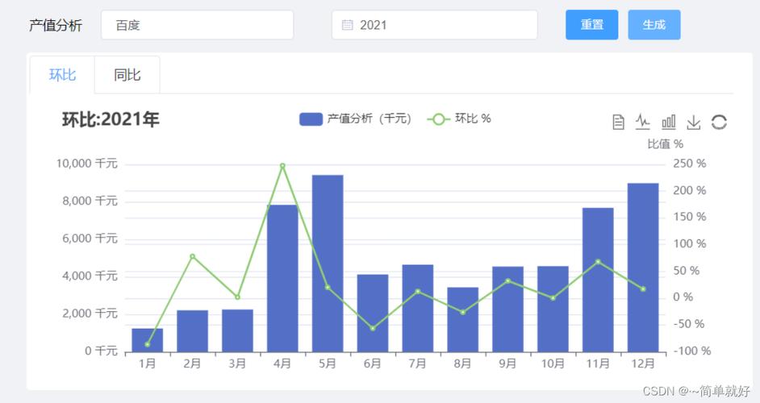Screen dimensions: 760x403
Task: Click the 环比:2021年 chart title
Action: tap(111, 119)
